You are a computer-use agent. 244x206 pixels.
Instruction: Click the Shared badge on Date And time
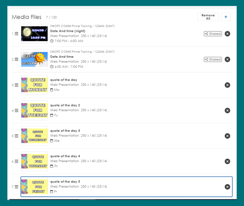coord(213,59)
